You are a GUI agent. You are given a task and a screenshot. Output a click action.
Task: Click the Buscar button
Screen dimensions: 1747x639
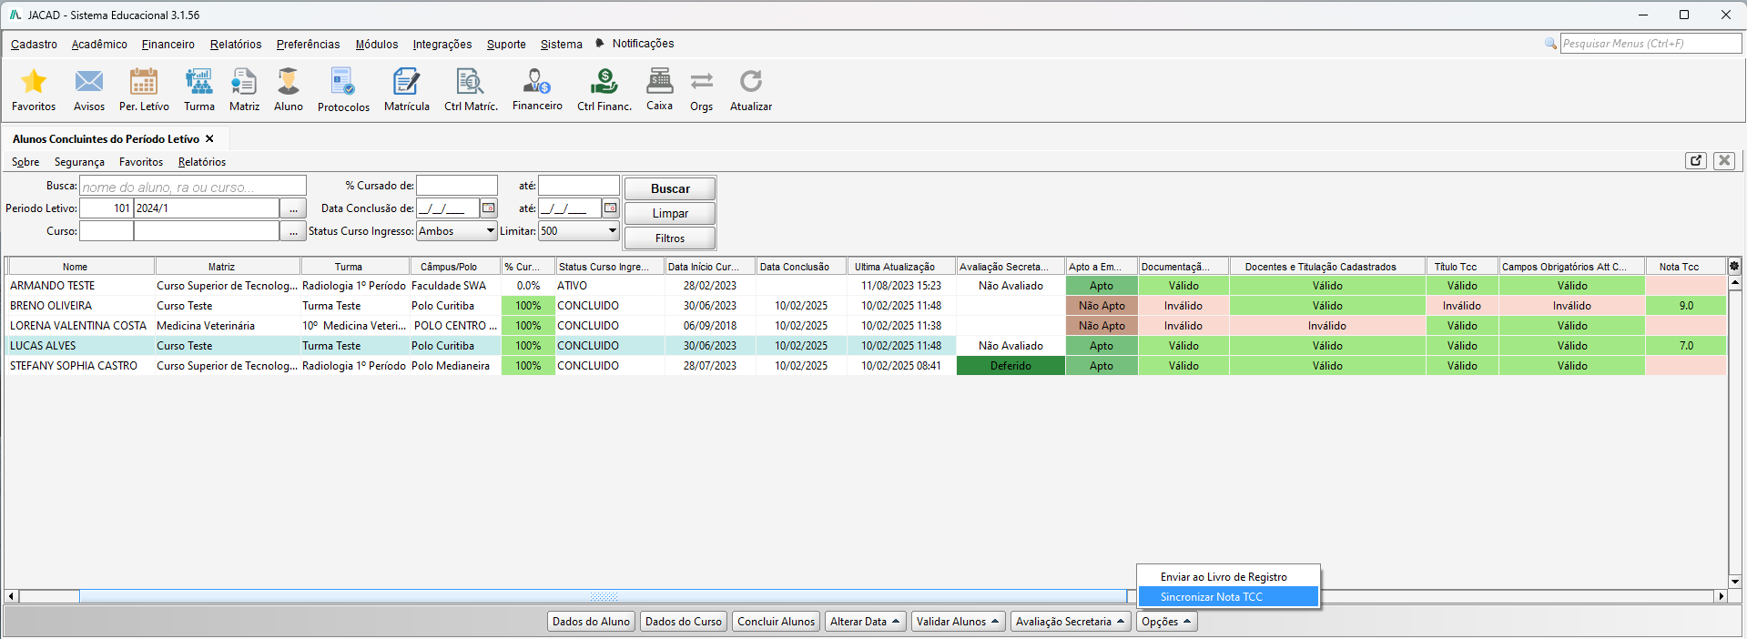click(x=670, y=188)
